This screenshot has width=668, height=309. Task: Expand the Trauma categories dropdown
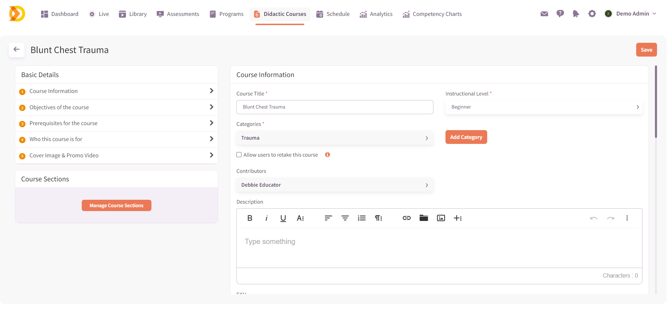click(x=334, y=138)
